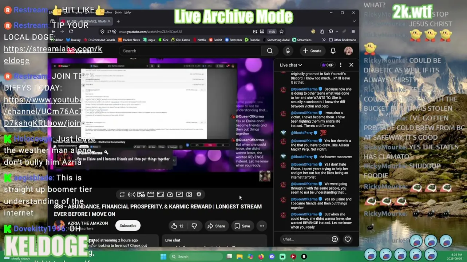467x262 pixels.
Task: Open the Streamlabs bookmark
Action: point(302,40)
